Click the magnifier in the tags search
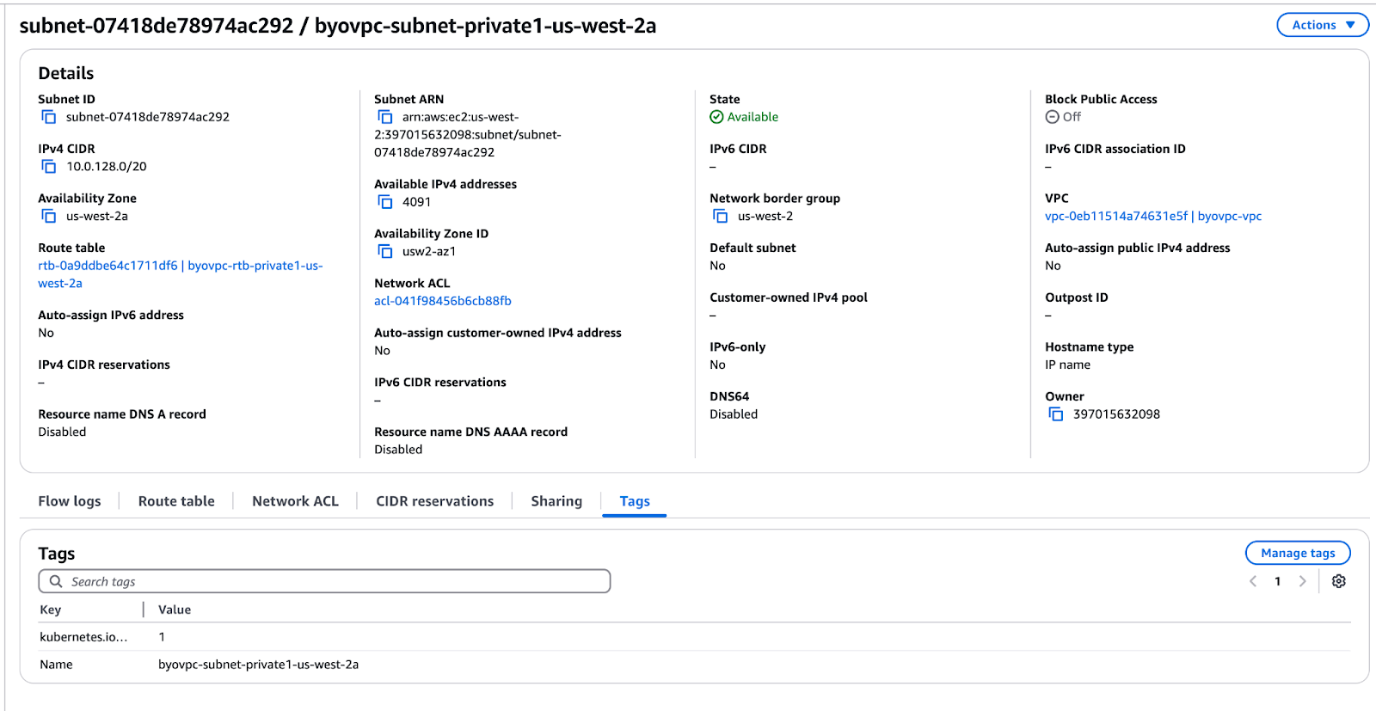Viewport: 1376px width, 711px height. (55, 580)
